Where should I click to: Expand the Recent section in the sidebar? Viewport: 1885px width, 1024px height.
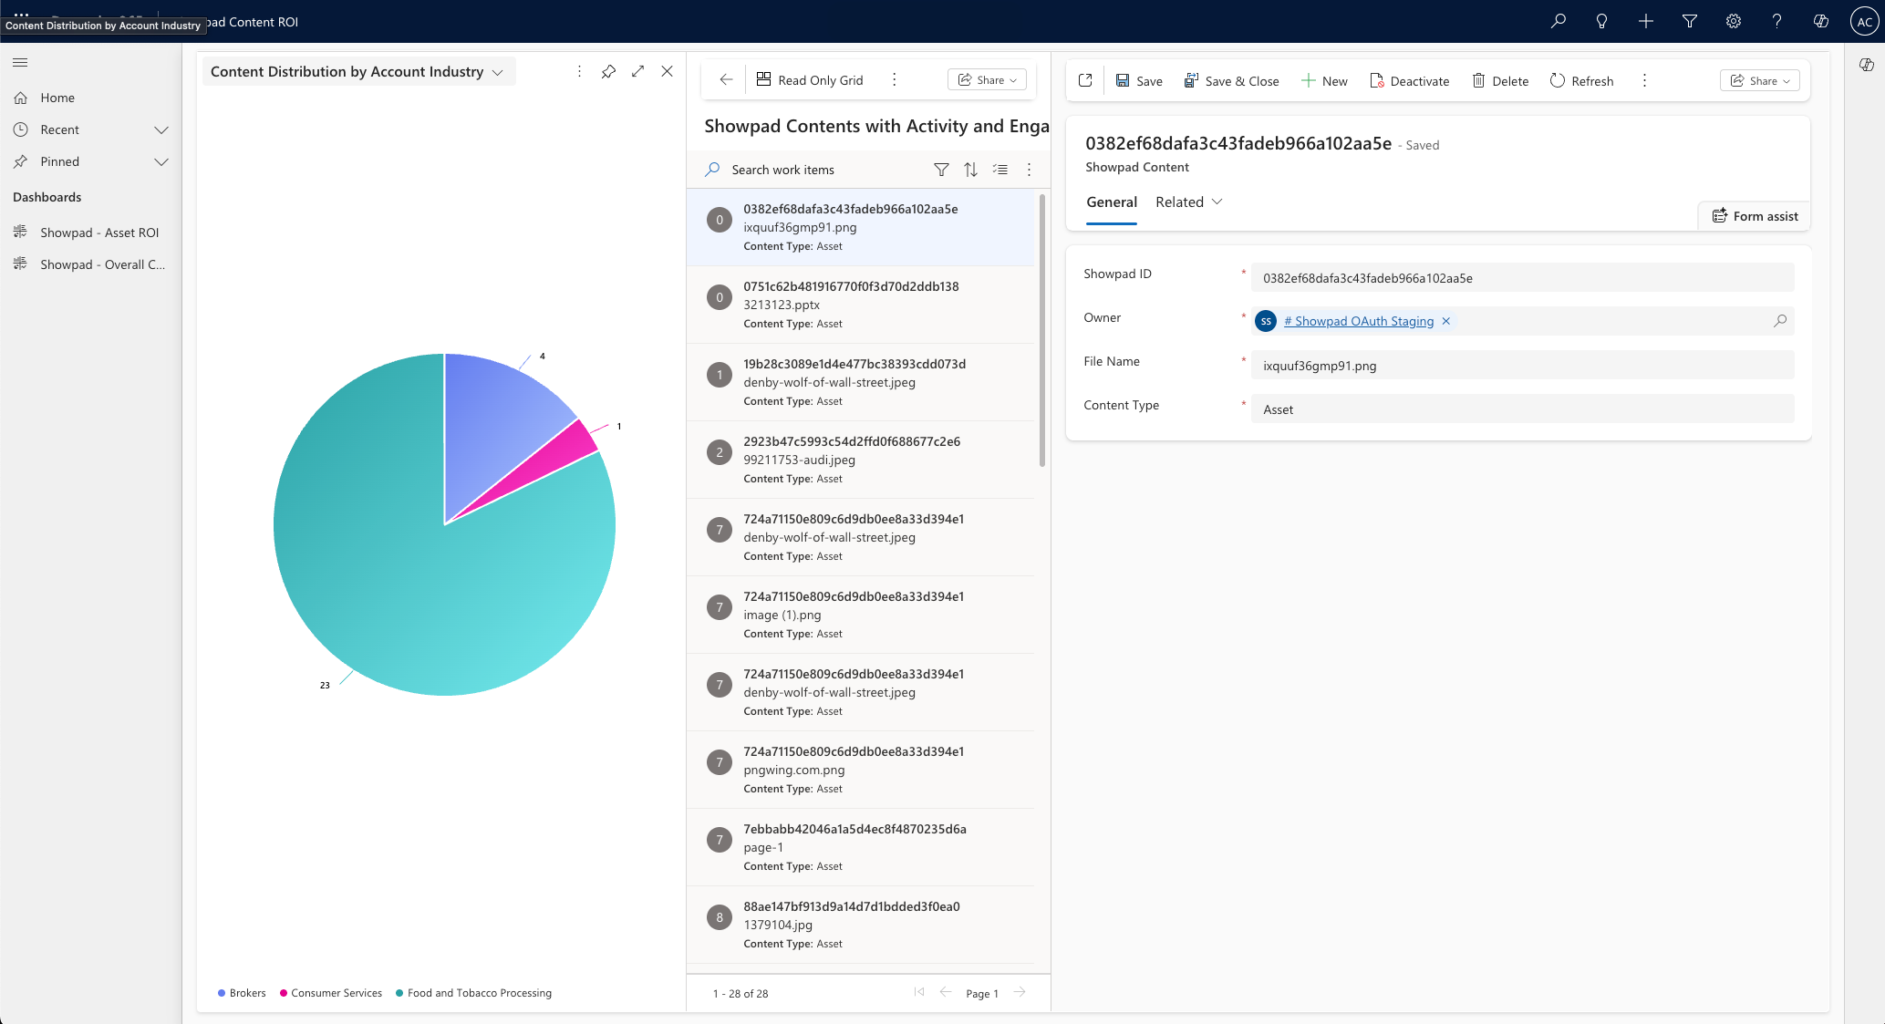click(x=161, y=129)
